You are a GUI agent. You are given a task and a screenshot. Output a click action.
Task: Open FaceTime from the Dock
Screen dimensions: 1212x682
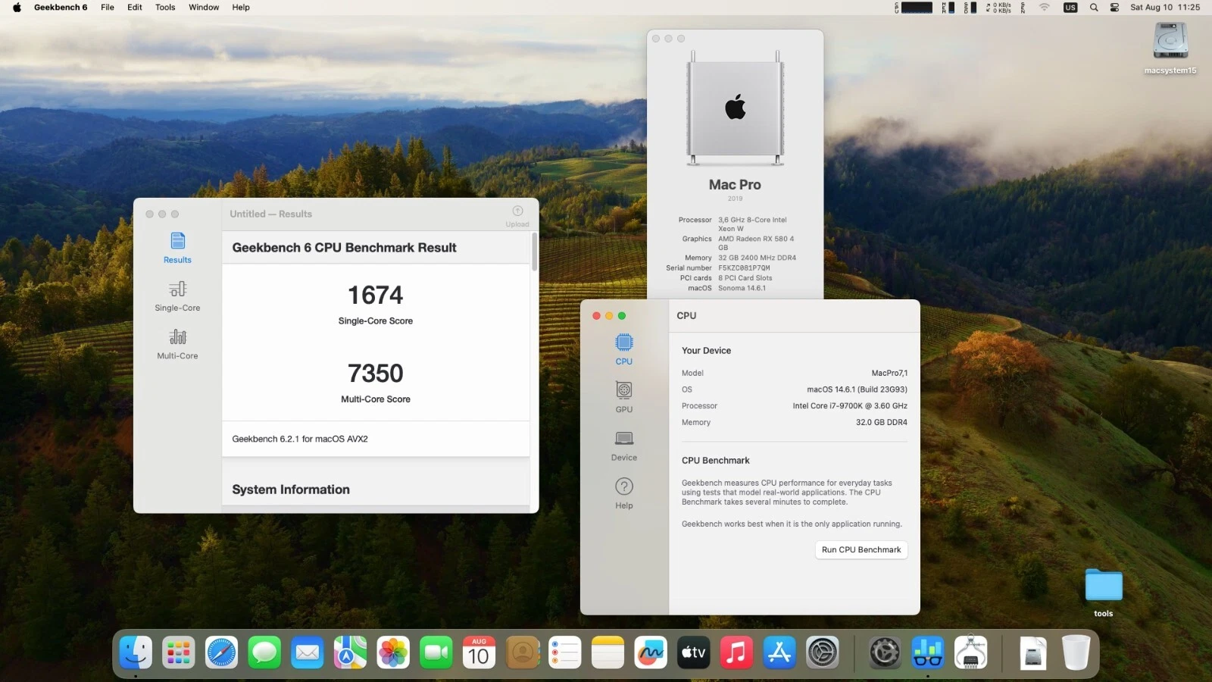tap(436, 652)
